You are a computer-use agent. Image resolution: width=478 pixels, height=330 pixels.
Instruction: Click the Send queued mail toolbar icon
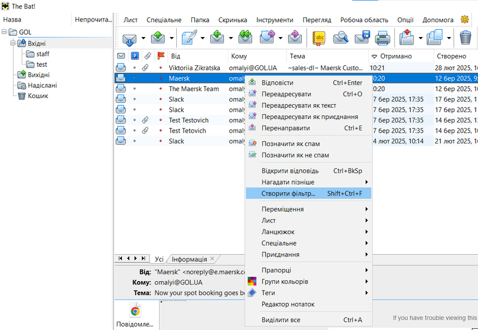tap(158, 38)
